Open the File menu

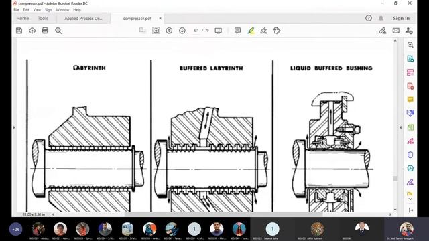(x=16, y=9)
